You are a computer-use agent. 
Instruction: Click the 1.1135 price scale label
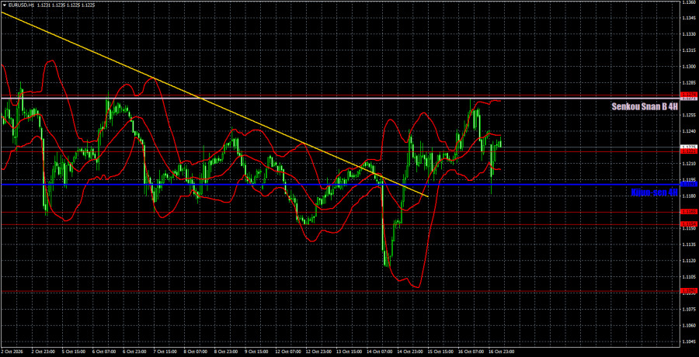click(x=688, y=244)
